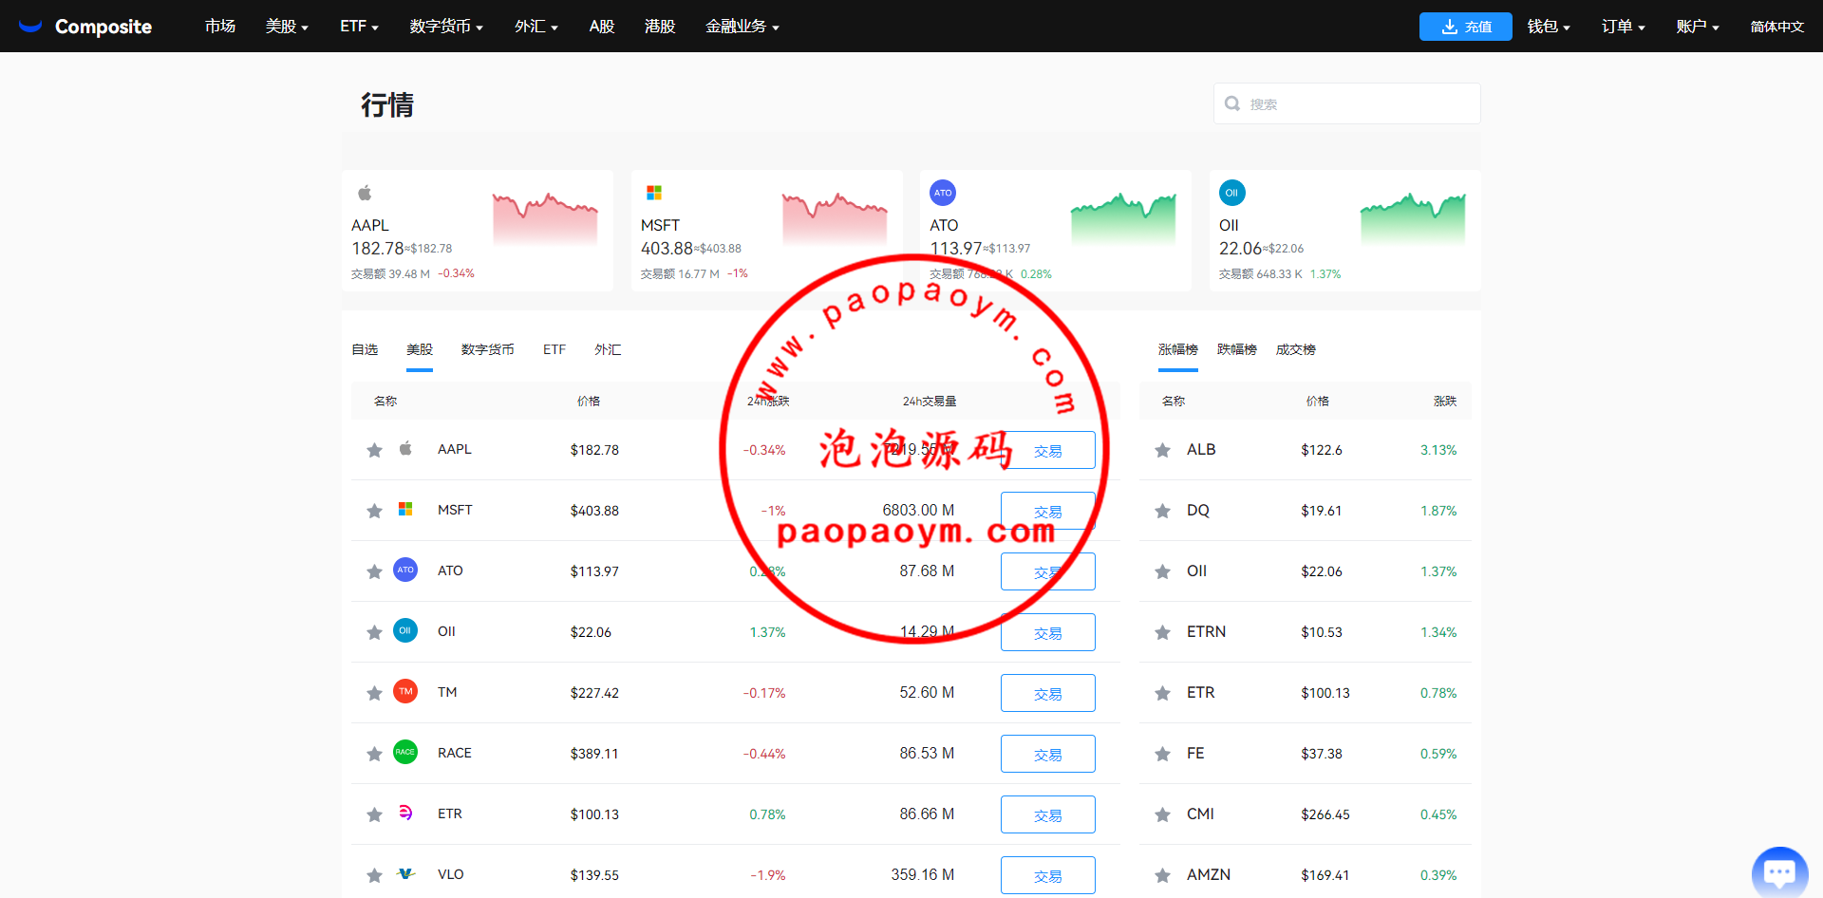
Task: Click the search magnifier icon
Action: coord(1232,103)
